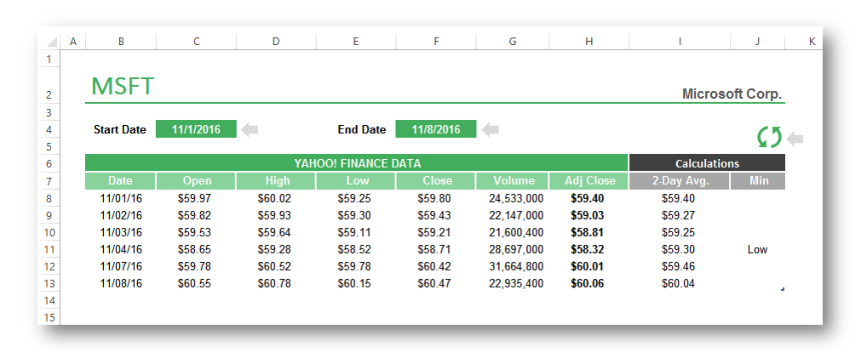Select Open value $59.97

tap(194, 198)
